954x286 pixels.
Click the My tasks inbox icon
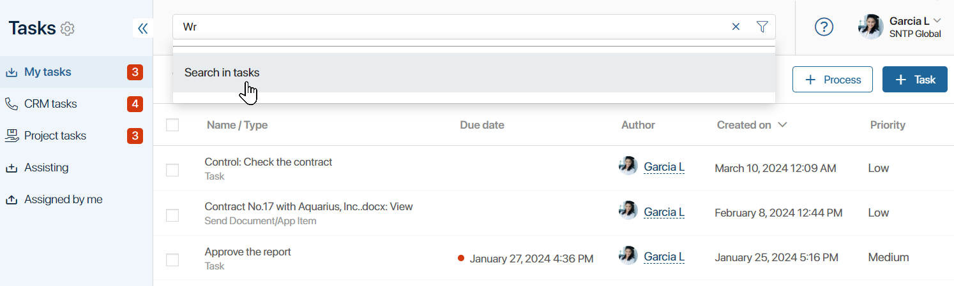(x=11, y=72)
